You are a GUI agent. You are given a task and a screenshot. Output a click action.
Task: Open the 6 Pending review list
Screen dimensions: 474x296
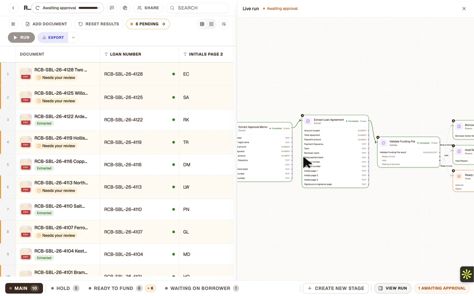coord(148,24)
